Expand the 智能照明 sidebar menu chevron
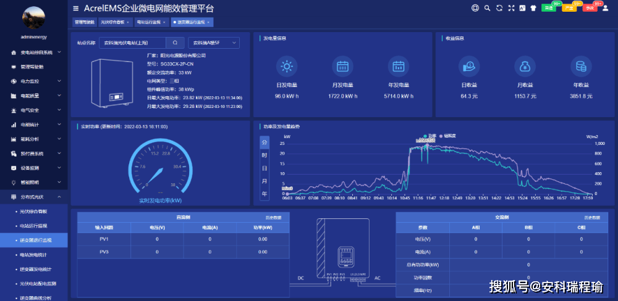The height and width of the screenshot is (301, 618). pyautogui.click(x=59, y=183)
